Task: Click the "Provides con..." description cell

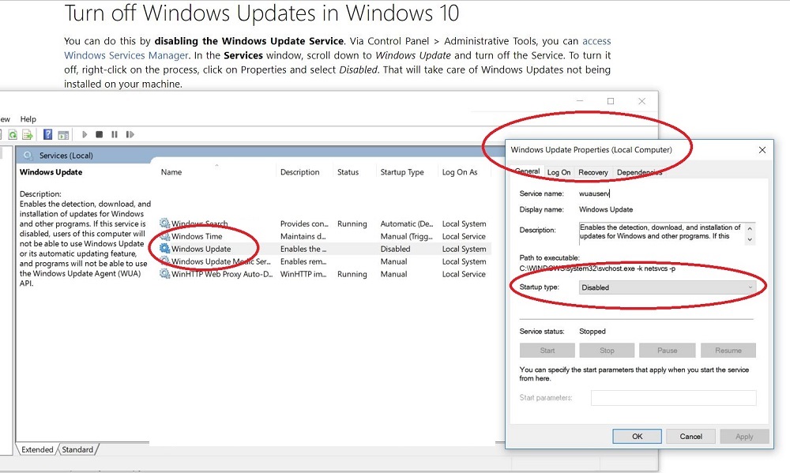Action: point(304,223)
